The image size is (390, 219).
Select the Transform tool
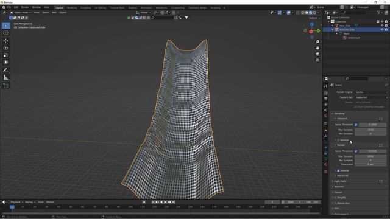(x=5, y=62)
